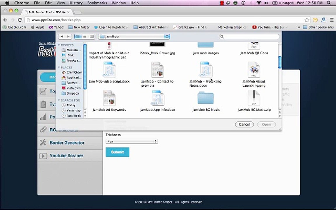
Task: Click the Submit button
Action: coord(118,152)
